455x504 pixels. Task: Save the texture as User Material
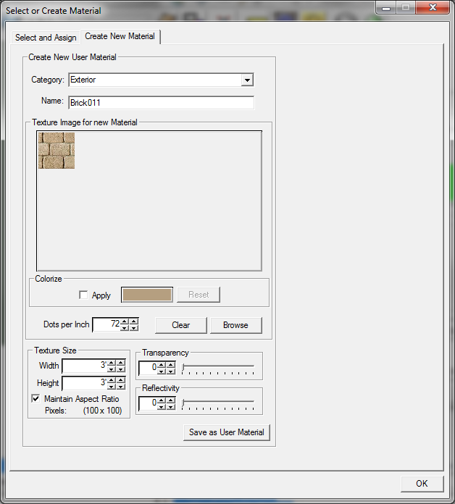[227, 432]
